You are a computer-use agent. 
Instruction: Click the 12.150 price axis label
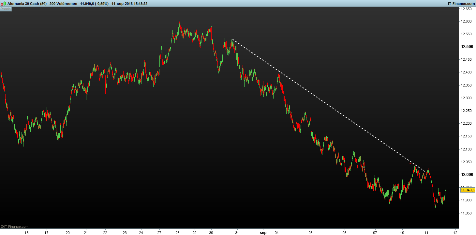click(466, 136)
